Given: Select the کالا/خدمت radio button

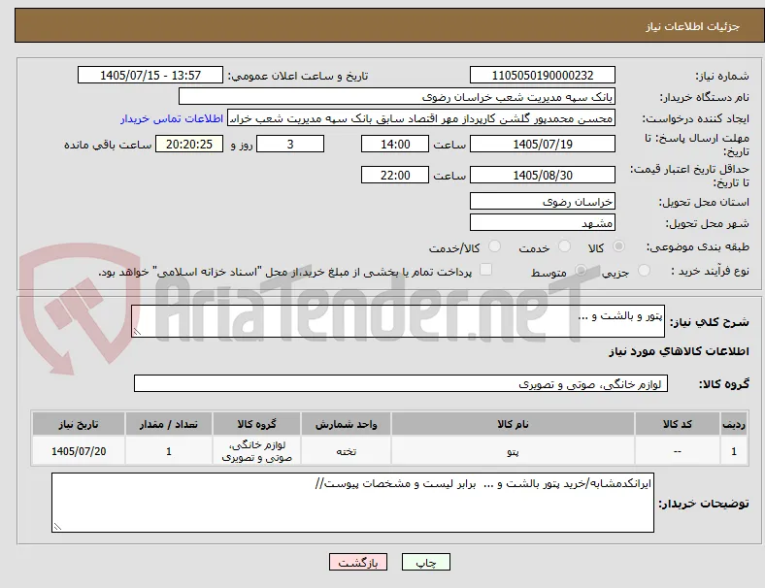Looking at the screenshot, I should (x=494, y=246).
